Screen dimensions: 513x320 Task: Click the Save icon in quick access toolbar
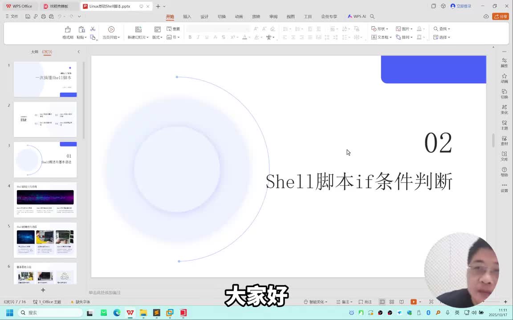(28, 16)
